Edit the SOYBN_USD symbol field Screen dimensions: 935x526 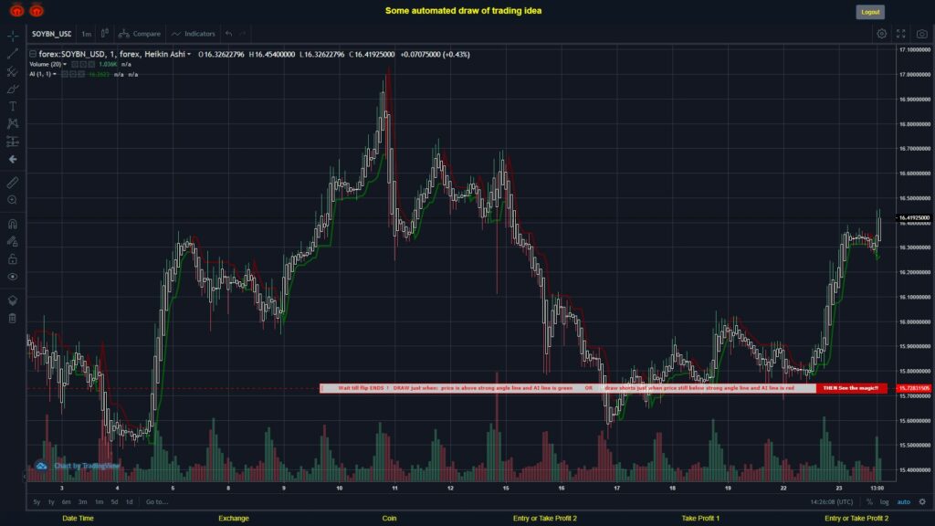(x=51, y=34)
